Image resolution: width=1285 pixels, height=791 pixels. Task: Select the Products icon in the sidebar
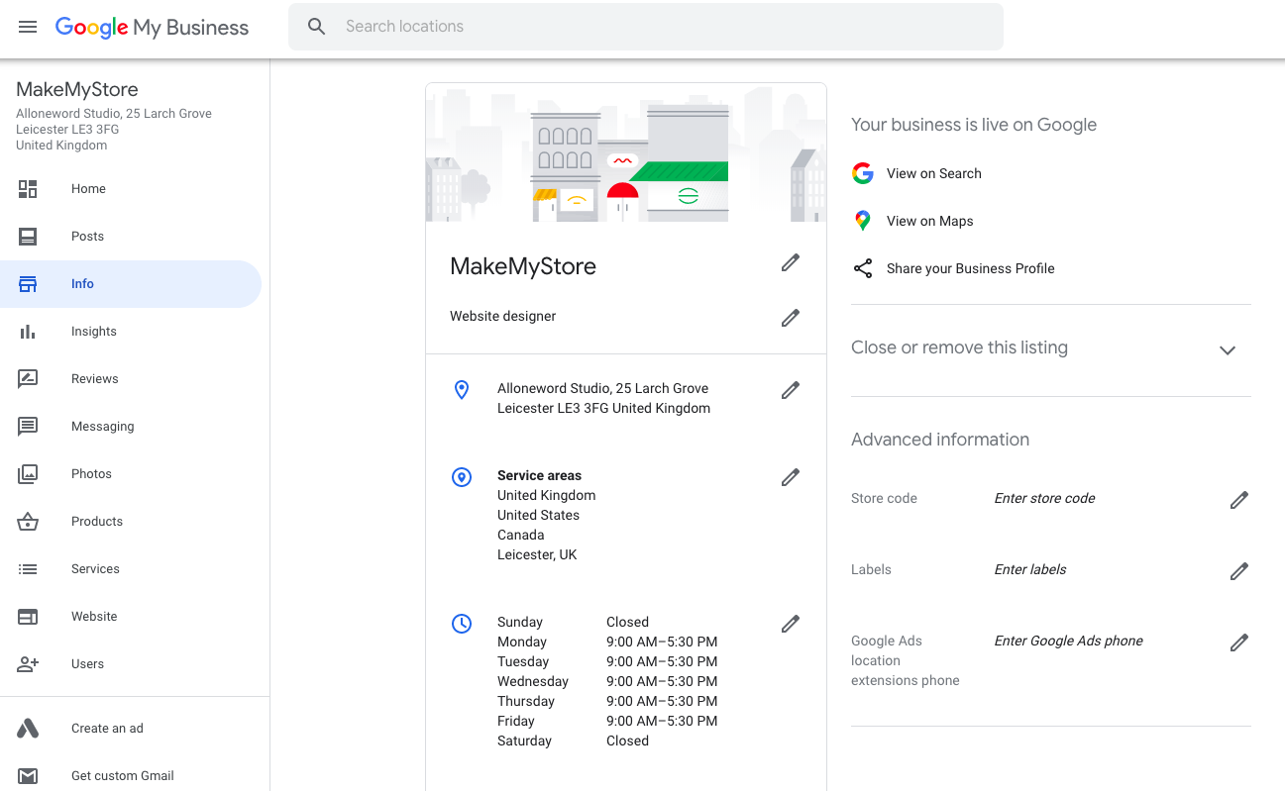pyautogui.click(x=28, y=521)
